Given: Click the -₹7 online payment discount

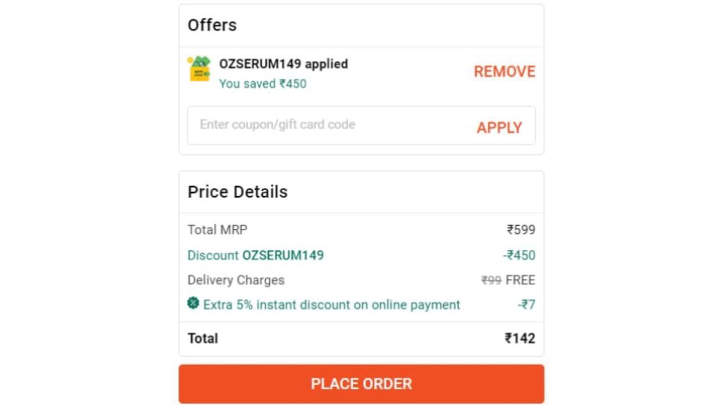Looking at the screenshot, I should tap(526, 305).
